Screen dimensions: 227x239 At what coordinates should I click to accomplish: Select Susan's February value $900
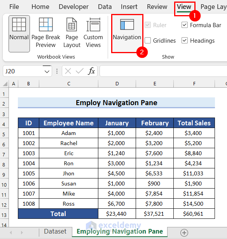point(155,184)
